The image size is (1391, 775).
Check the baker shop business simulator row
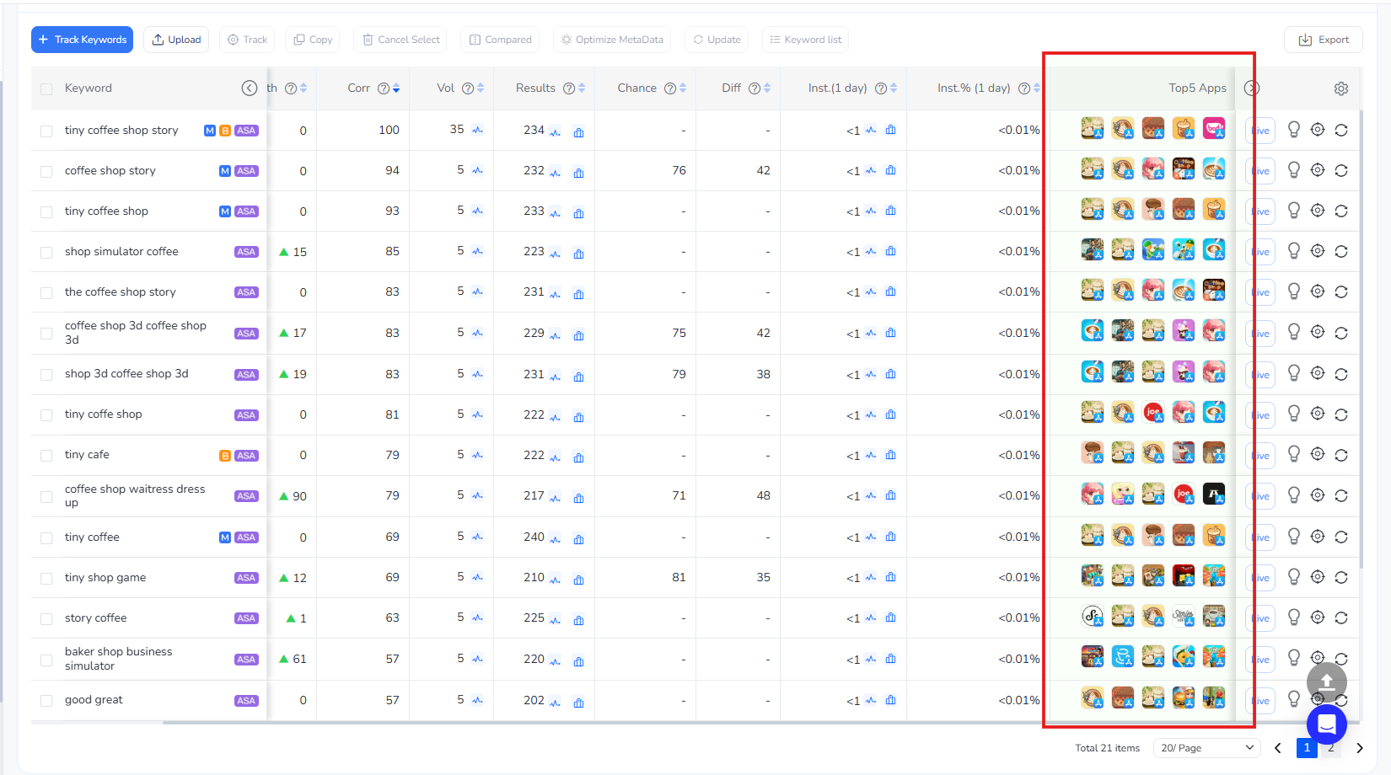(x=46, y=659)
